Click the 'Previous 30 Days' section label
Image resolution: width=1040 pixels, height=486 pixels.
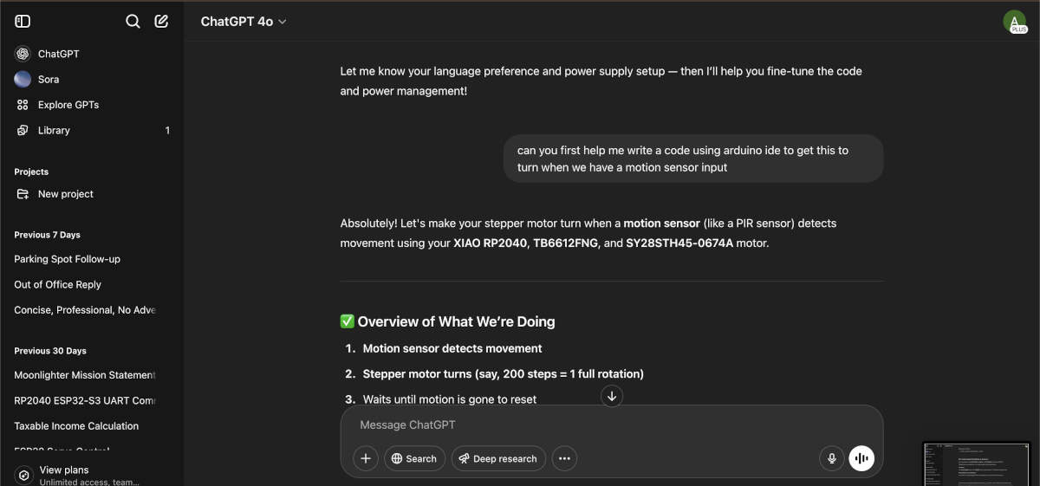pos(50,351)
